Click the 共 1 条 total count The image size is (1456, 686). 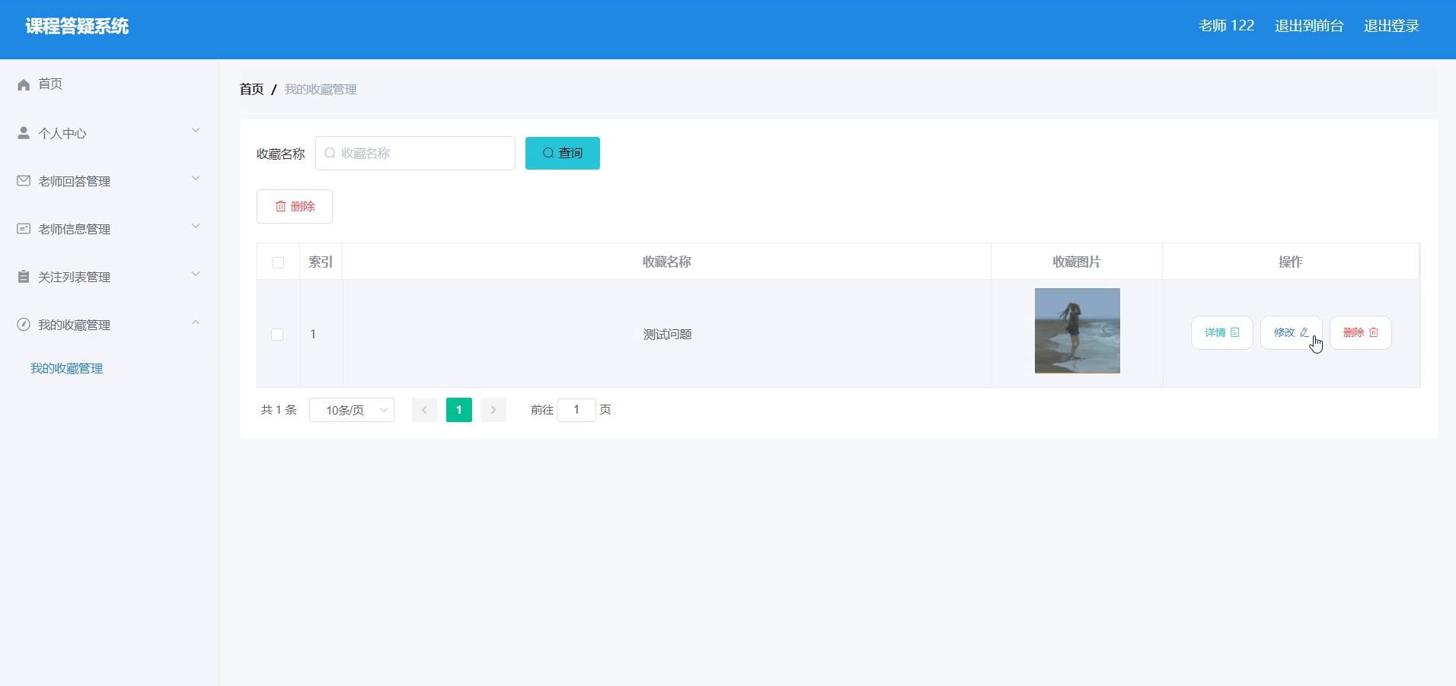279,410
